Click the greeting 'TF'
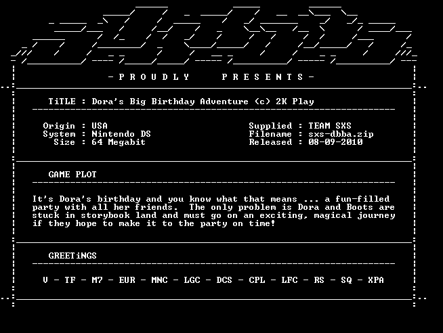Image resolution: width=443 pixels, height=333 pixels. (x=70, y=280)
